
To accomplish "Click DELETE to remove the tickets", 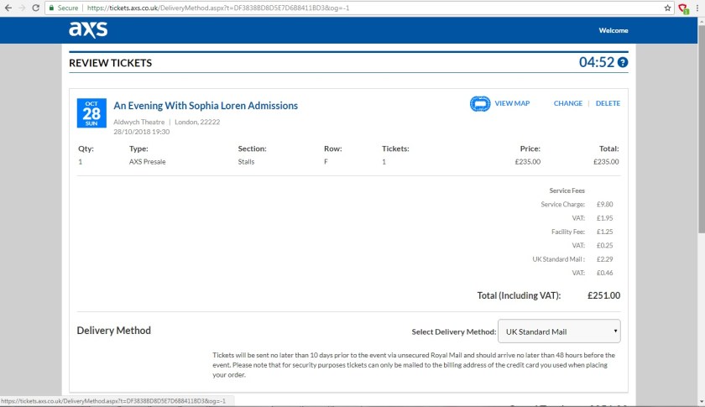I will pyautogui.click(x=608, y=104).
